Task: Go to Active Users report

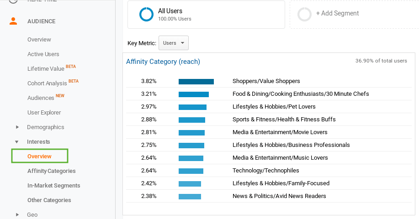Action: [x=43, y=54]
